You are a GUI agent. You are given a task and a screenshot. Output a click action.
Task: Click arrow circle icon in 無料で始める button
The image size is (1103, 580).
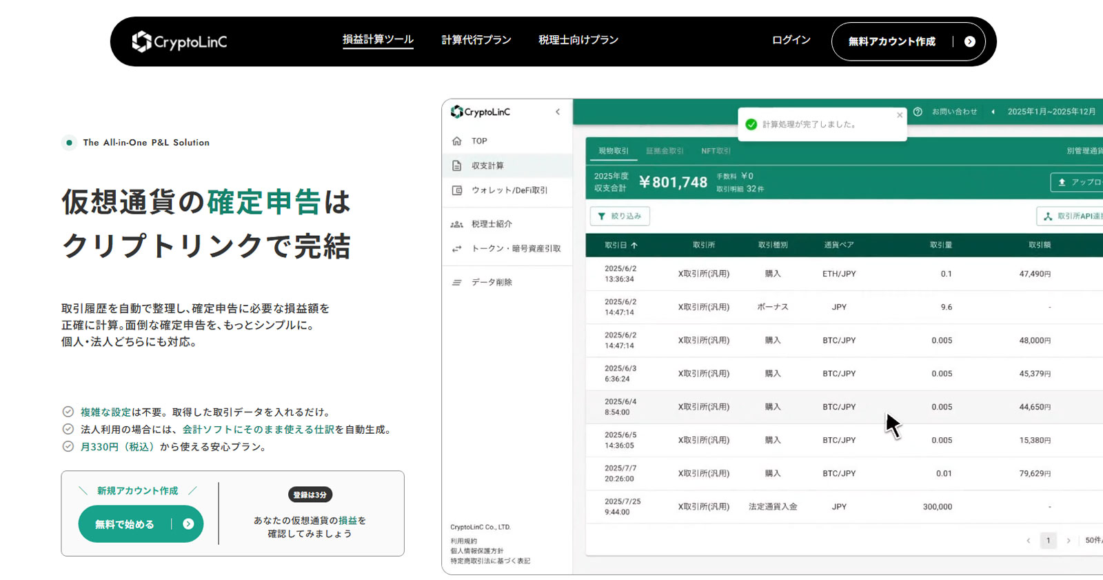[188, 524]
